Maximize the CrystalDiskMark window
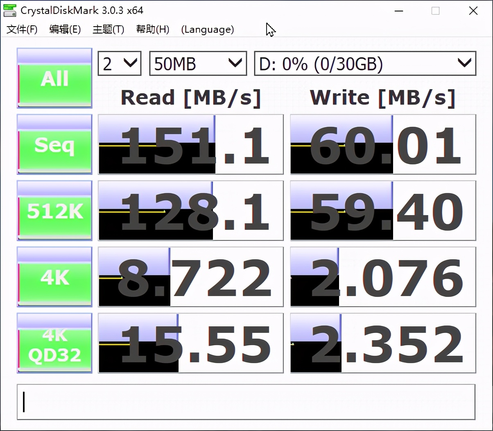Viewport: 493px width, 431px height. click(x=436, y=11)
